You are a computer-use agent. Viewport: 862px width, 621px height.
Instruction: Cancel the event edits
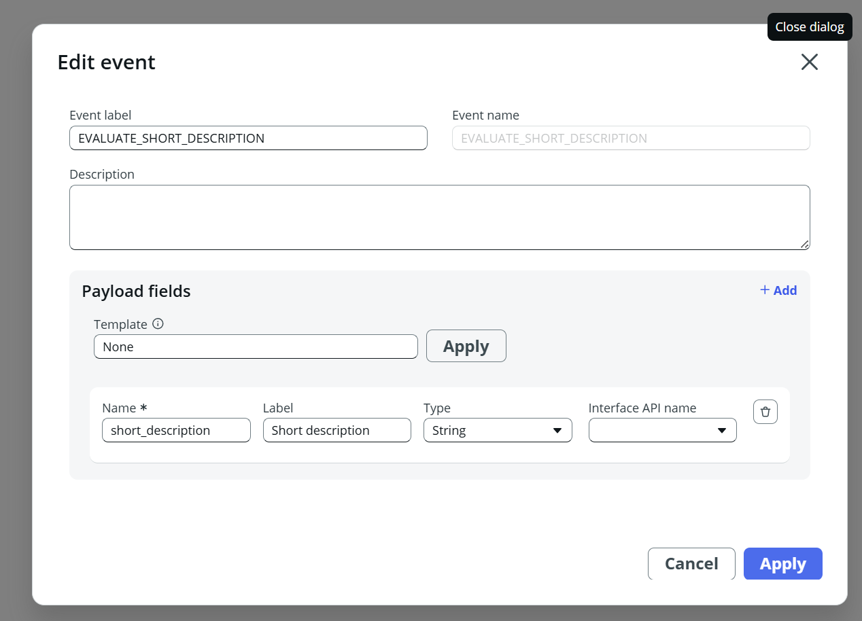(x=691, y=564)
